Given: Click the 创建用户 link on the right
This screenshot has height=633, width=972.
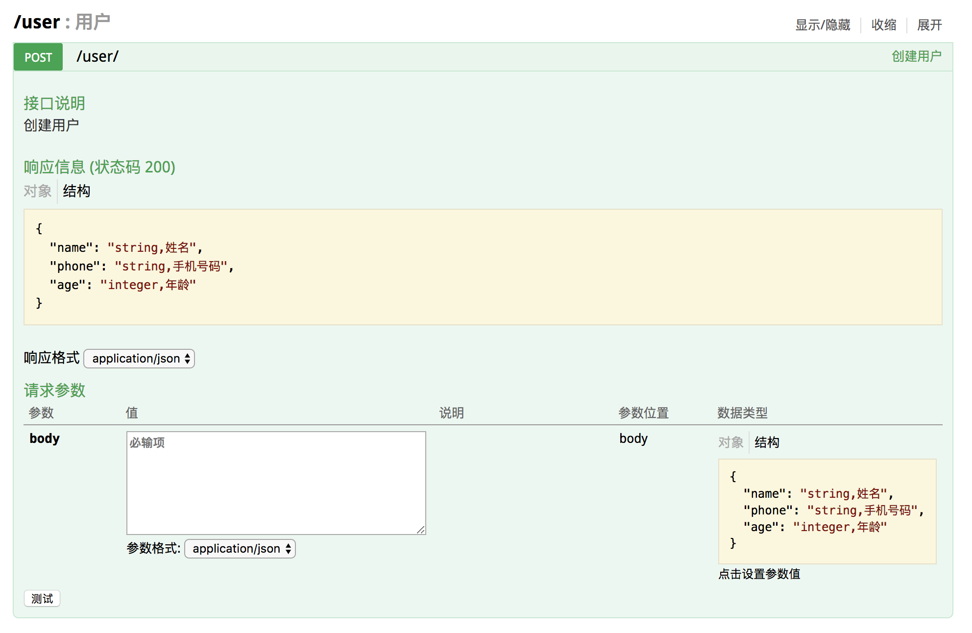Looking at the screenshot, I should click(x=916, y=57).
